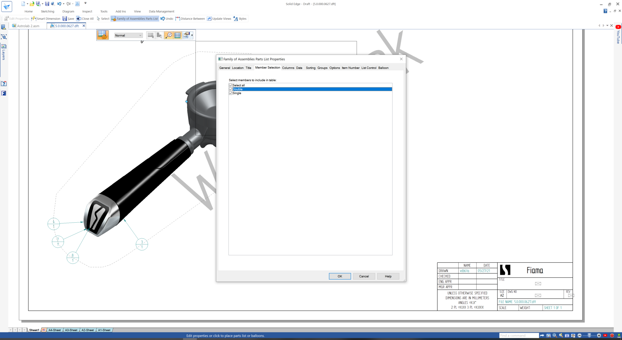622x340 pixels.
Task: Uncheck the Single member checkbox
Action: (x=231, y=93)
